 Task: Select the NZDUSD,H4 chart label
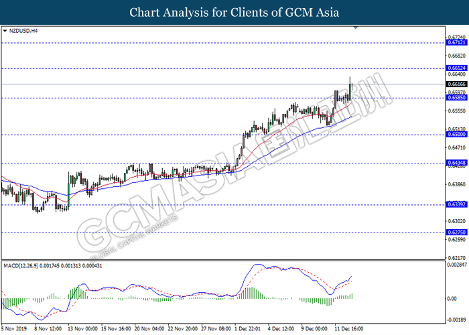click(x=23, y=31)
